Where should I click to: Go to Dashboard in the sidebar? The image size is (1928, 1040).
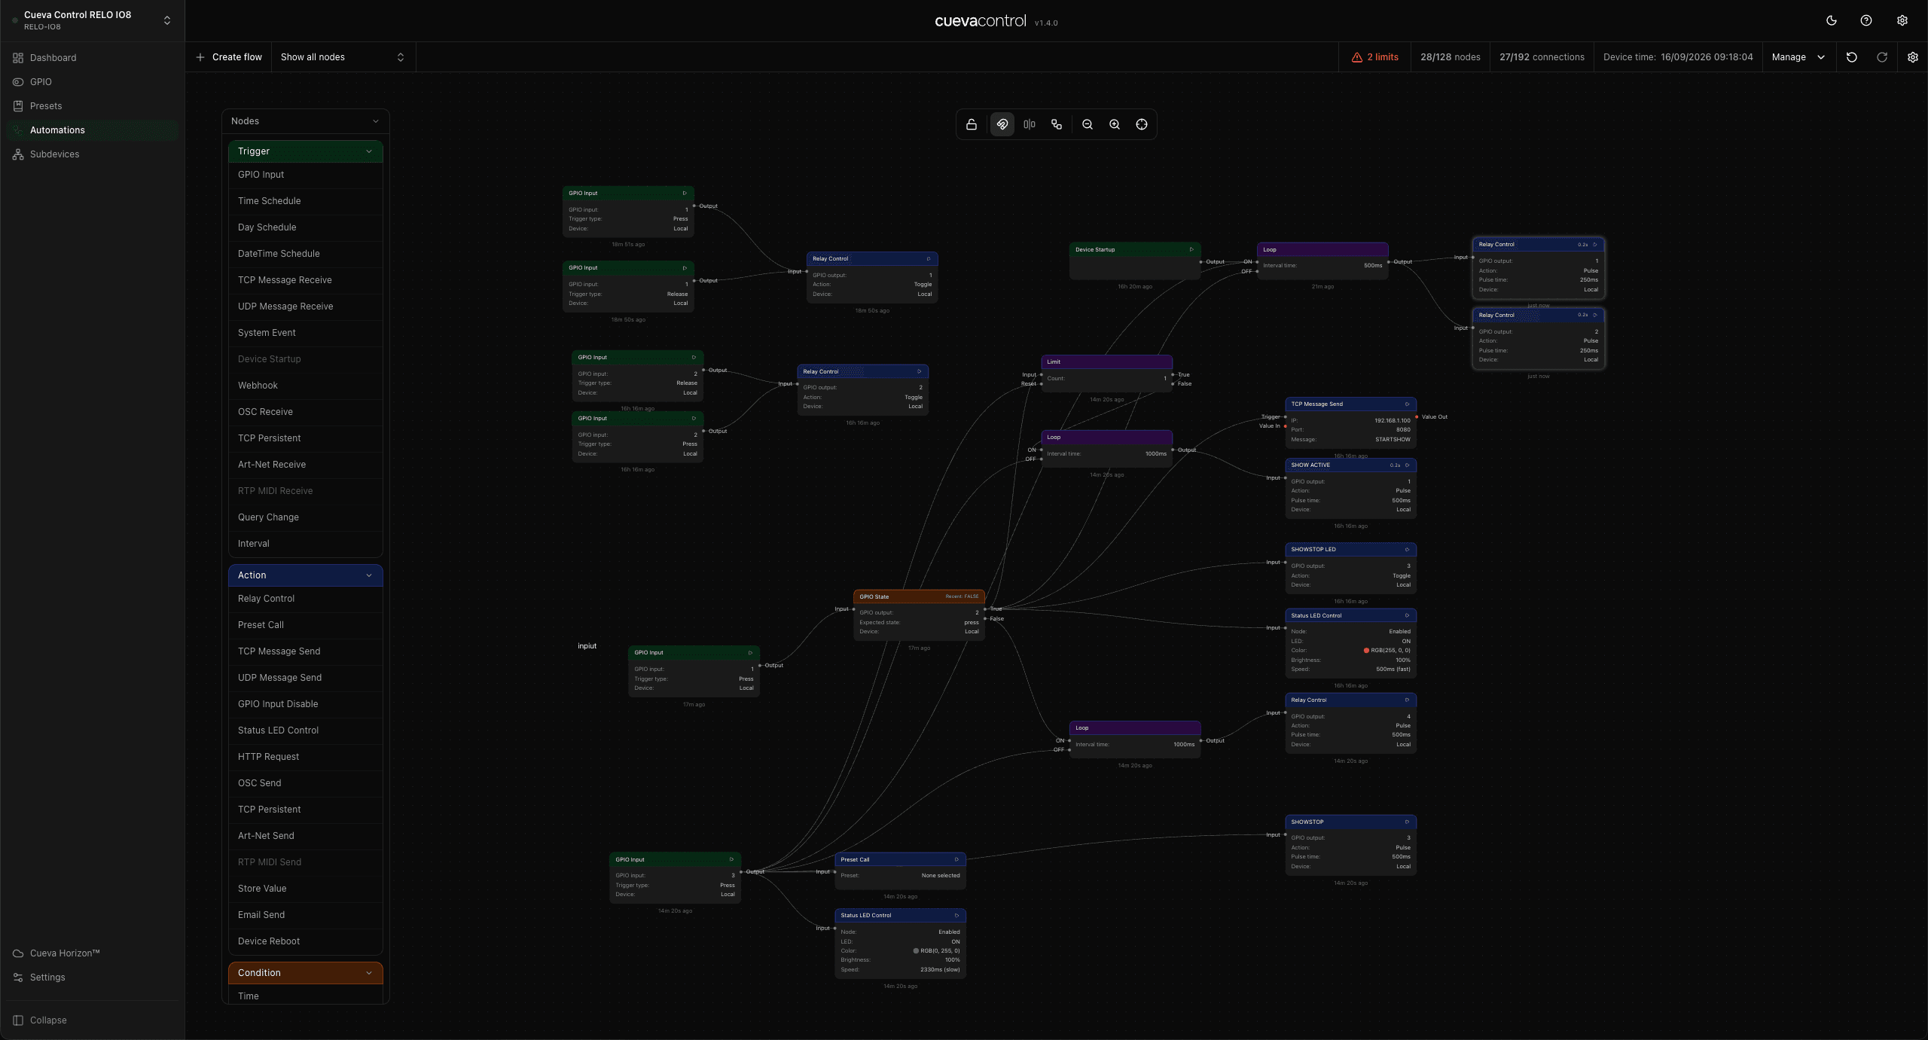92,58
